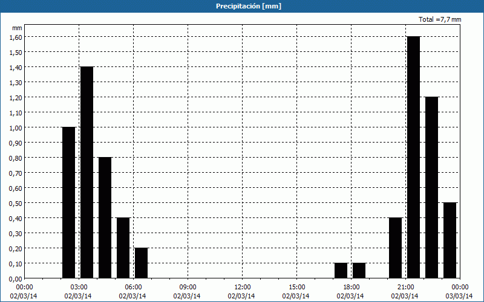Select the 0,80 y-axis label

pos(16,158)
